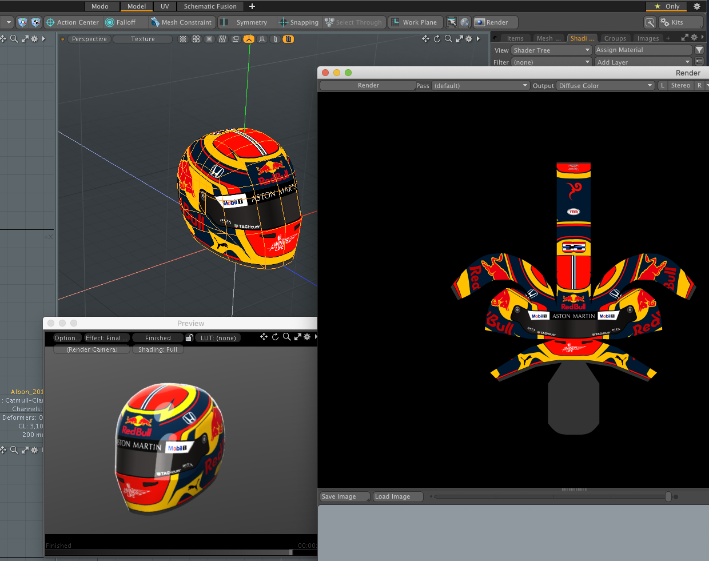The width and height of the screenshot is (709, 561).
Task: Click Assign Material button
Action: click(x=643, y=50)
